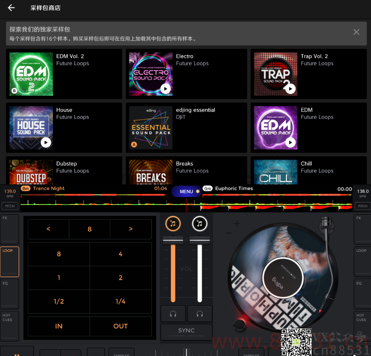Screen dimensions: 371x356
Task: Seek in the Trance Night overview waveform
Action: pyautogui.click(x=94, y=195)
